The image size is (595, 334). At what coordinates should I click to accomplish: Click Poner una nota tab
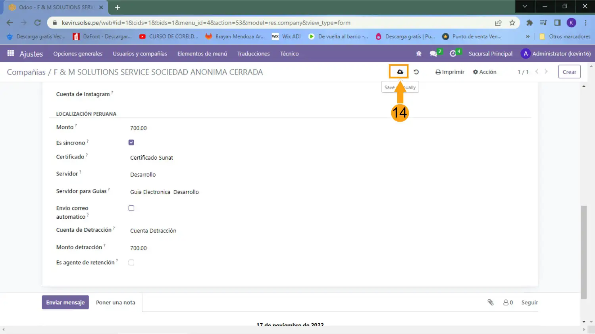(116, 302)
